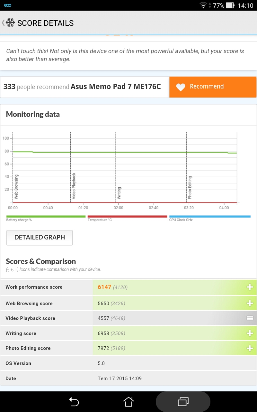Toggle Battery charge % legend series
The image size is (257, 412).
pyautogui.click(x=46, y=218)
